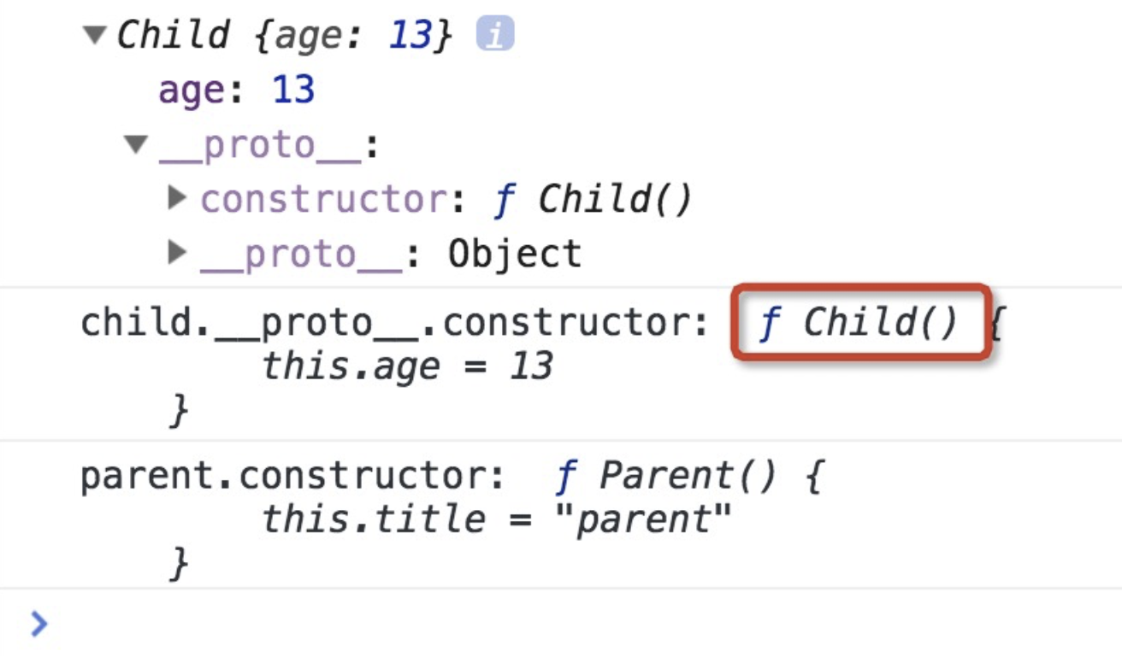
Task: Click the this.title = "parent" code line
Action: 498,519
